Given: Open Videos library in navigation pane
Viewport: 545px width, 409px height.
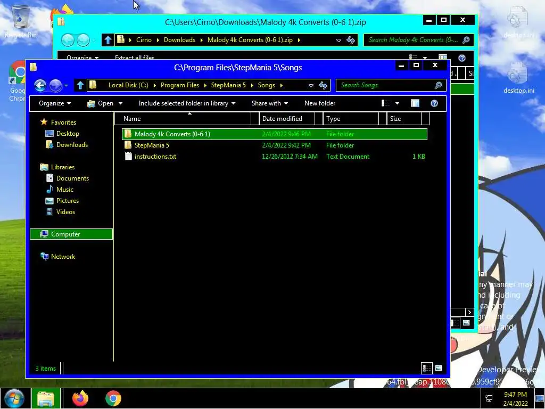Looking at the screenshot, I should coord(65,212).
